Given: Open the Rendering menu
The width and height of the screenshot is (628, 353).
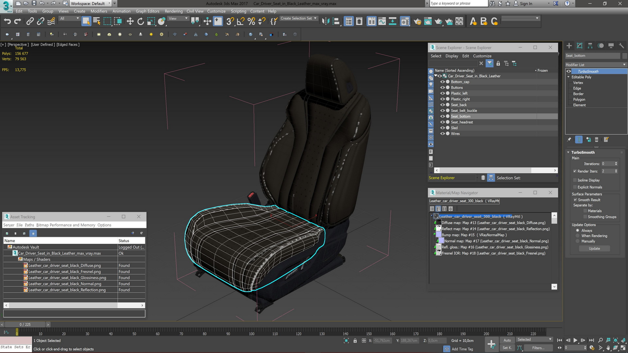Looking at the screenshot, I should coord(174,11).
